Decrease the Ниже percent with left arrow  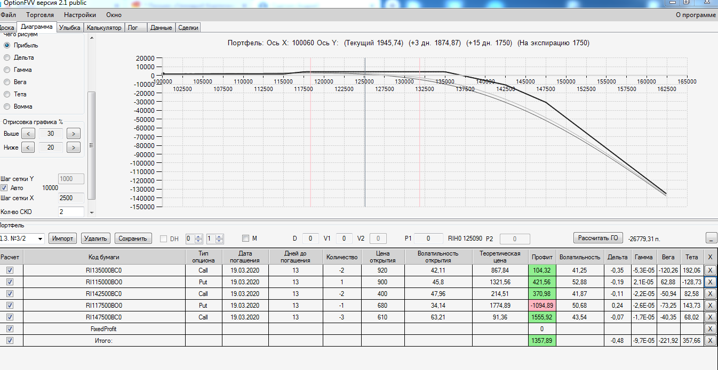[x=28, y=147]
